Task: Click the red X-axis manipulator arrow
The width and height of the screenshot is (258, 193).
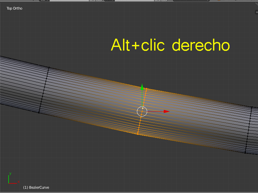Action: pos(166,111)
